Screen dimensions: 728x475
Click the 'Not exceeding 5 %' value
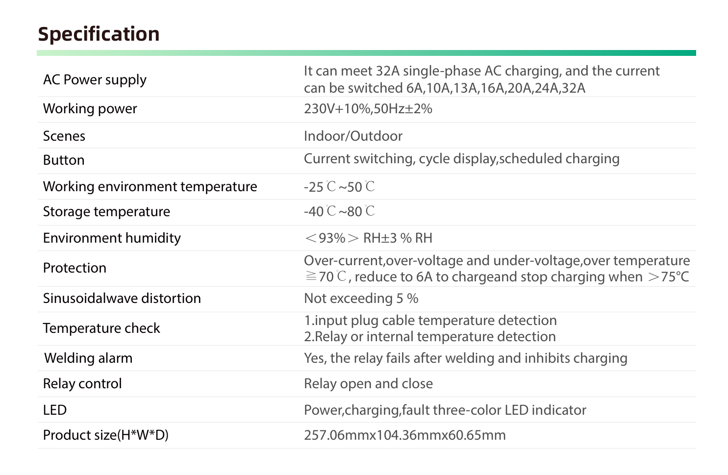pos(361,298)
